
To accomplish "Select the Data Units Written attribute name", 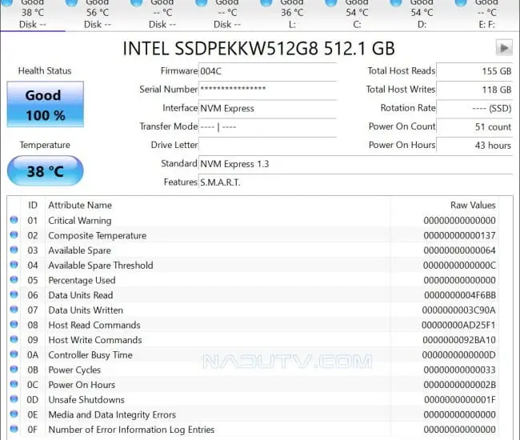I will click(x=86, y=310).
